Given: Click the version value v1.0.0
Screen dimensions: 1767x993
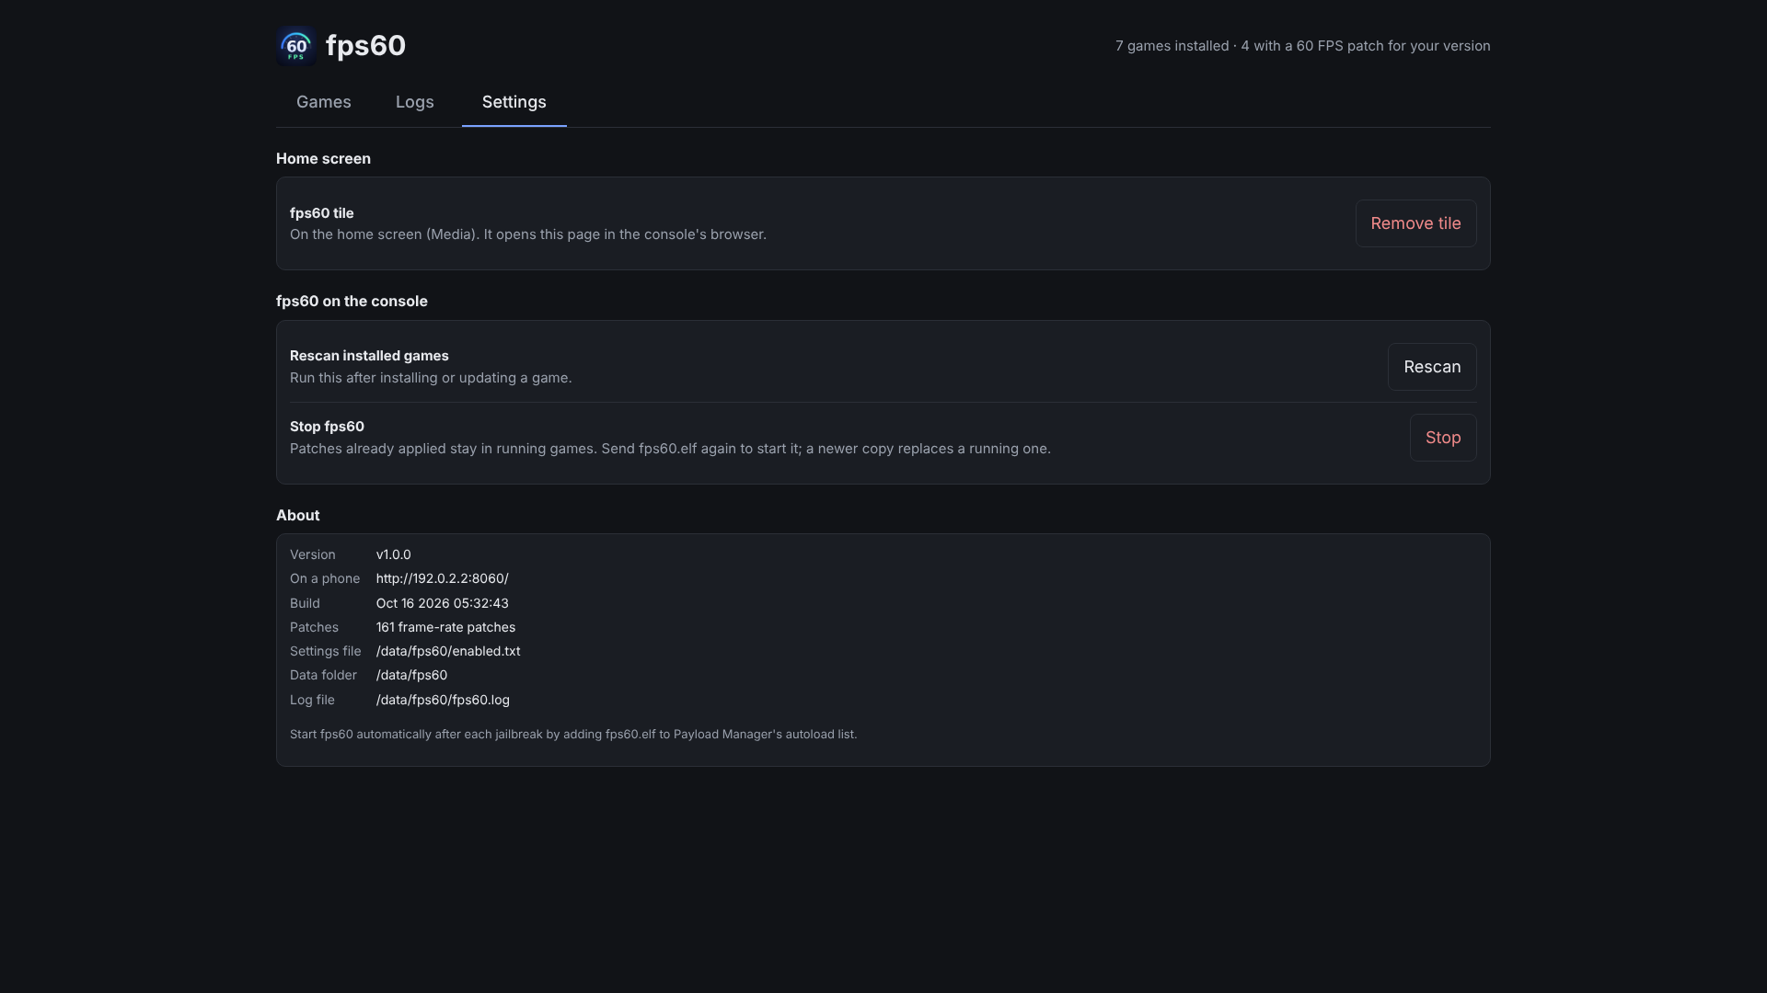Looking at the screenshot, I should (393, 554).
